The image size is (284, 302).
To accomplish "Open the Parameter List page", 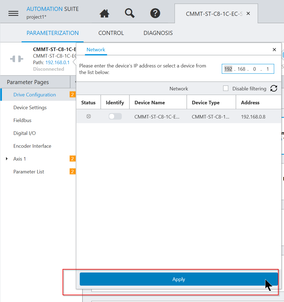I will tap(29, 171).
